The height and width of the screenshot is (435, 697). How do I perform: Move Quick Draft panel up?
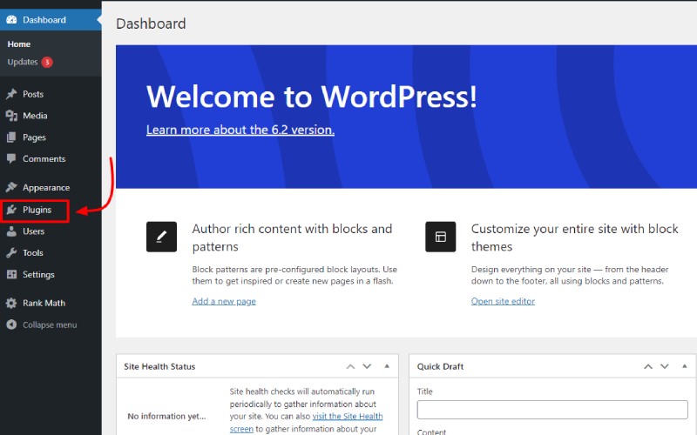tap(648, 366)
